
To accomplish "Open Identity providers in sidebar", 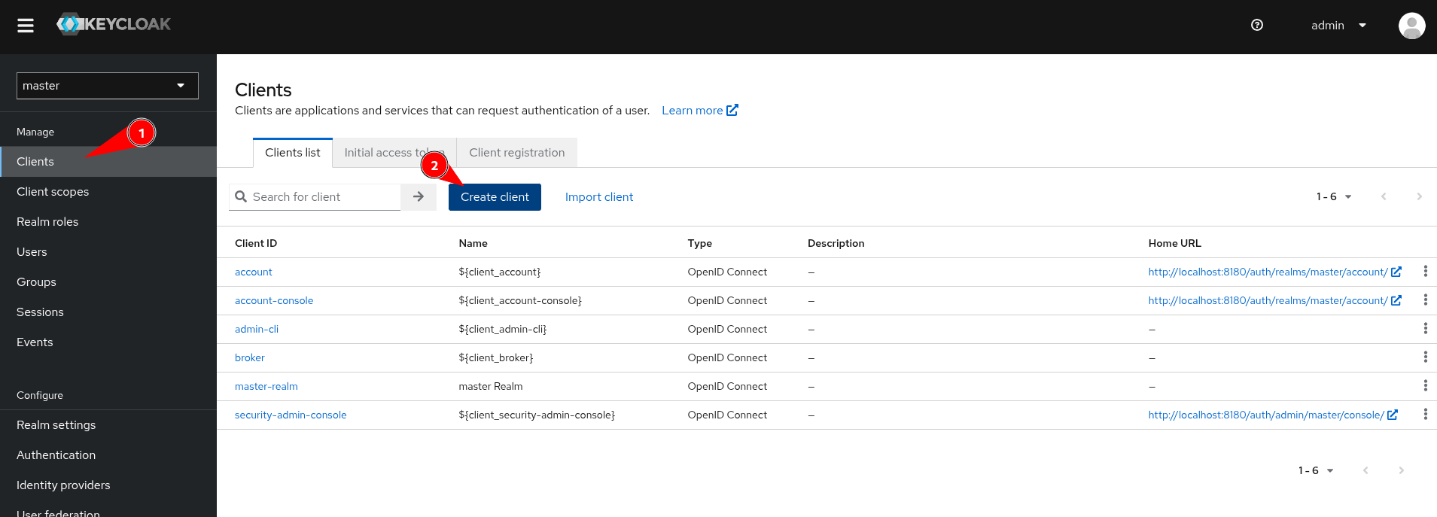I will [x=108, y=485].
